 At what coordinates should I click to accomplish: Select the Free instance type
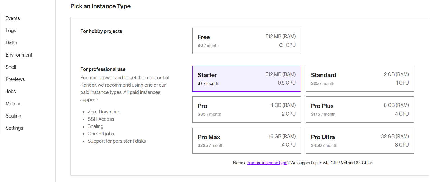point(246,41)
